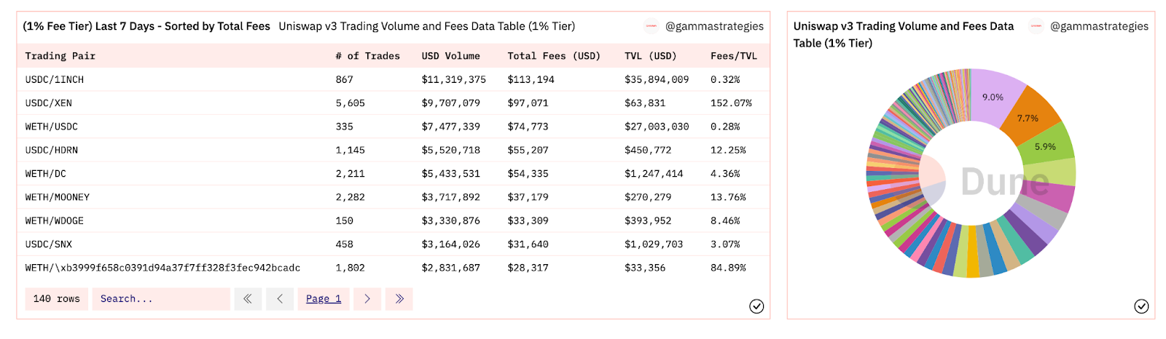Sort by the USD Volume column header
Screen dimensions: 1166x339
point(450,56)
